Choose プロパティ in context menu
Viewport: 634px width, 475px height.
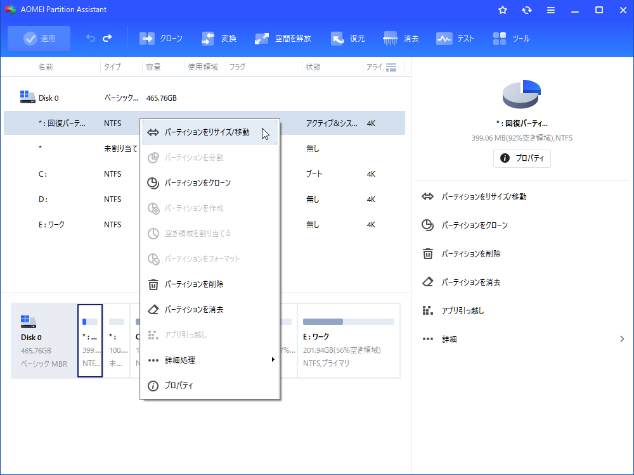click(x=209, y=386)
